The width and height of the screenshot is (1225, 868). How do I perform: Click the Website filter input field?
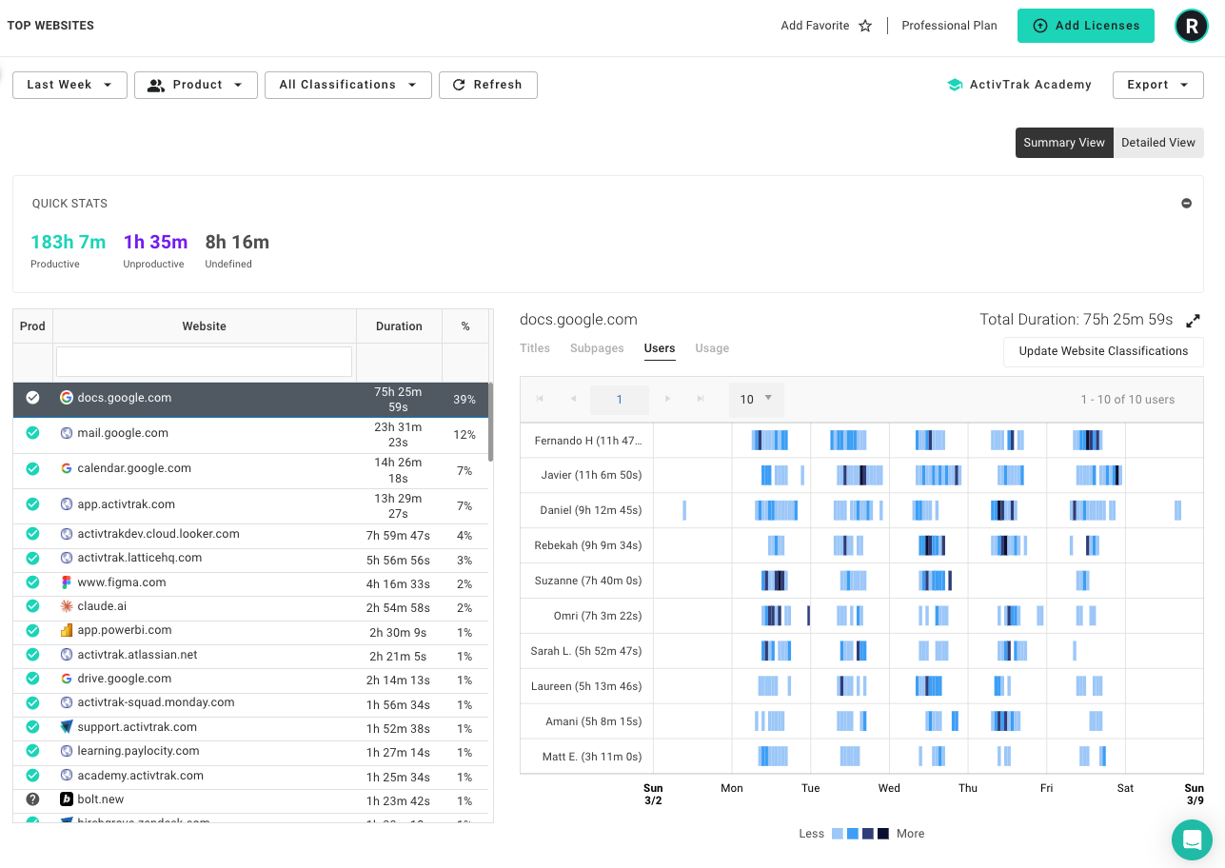(x=204, y=362)
